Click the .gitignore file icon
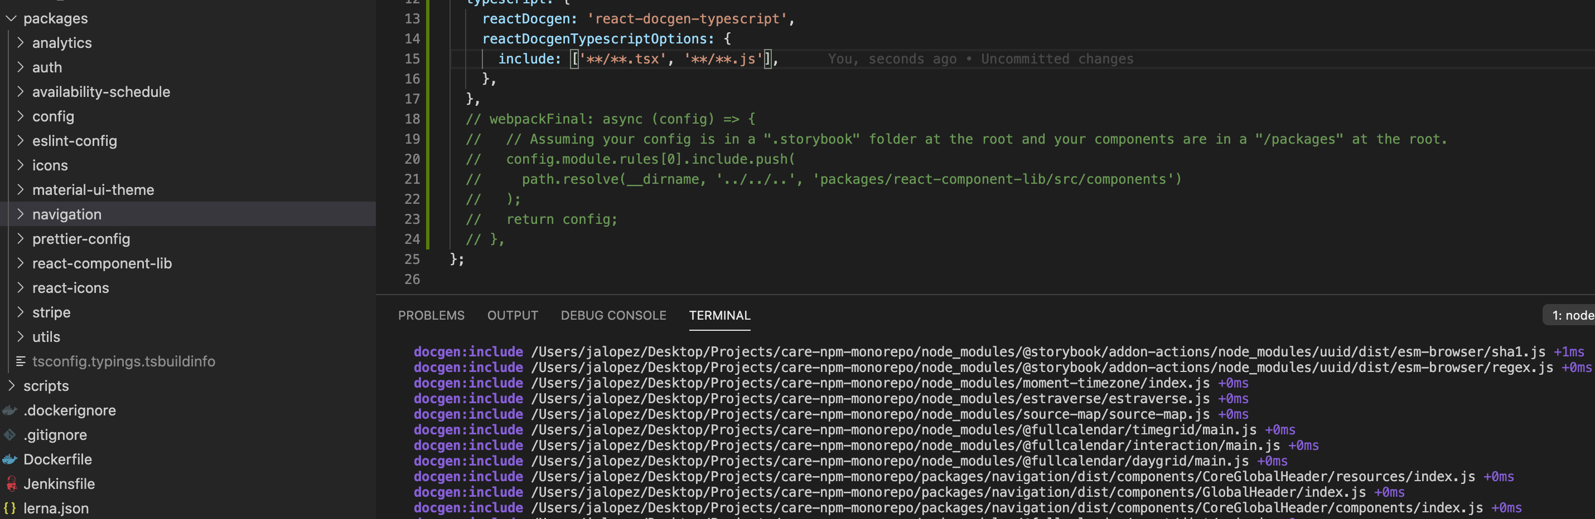Viewport: 1595px width, 519px height. point(10,434)
